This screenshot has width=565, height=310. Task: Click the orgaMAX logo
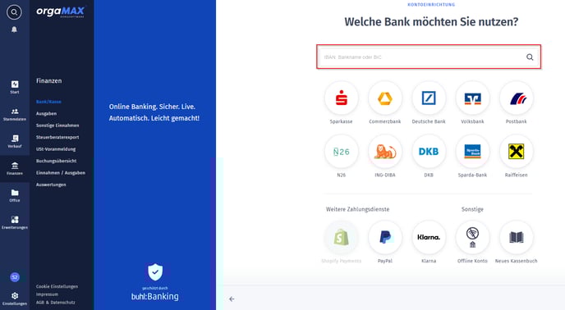[x=60, y=11]
